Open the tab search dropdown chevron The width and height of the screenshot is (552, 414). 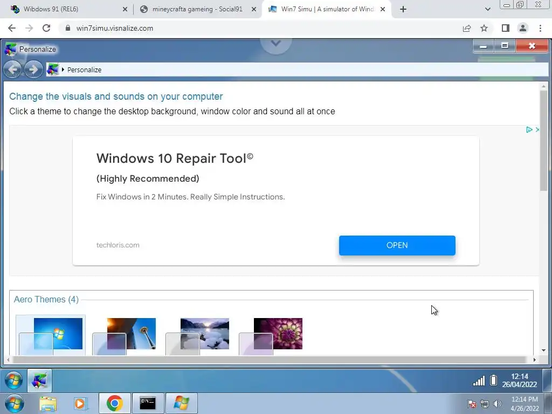tap(487, 10)
